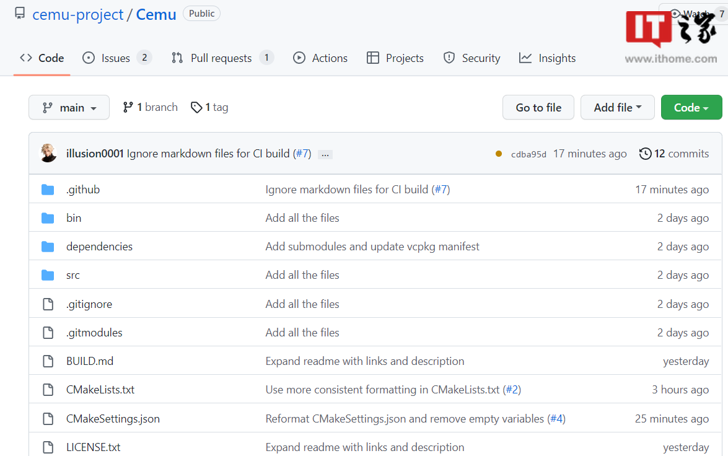
Task: Open 'Reformat CMakeSettings.json' commit message
Action: point(405,419)
